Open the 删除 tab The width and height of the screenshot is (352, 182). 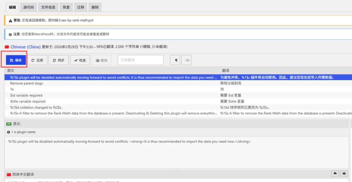[x=95, y=7]
